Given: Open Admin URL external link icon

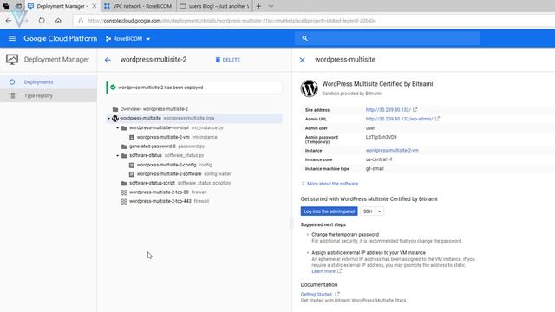Looking at the screenshot, I should tap(437, 119).
